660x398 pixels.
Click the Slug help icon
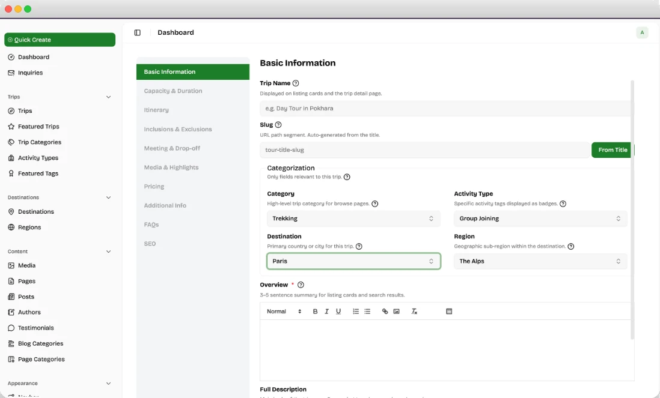[x=278, y=125]
